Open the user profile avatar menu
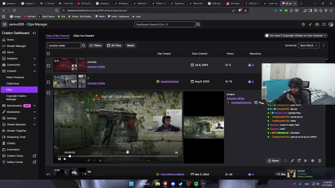The height and width of the screenshot is (188, 335). point(331,24)
